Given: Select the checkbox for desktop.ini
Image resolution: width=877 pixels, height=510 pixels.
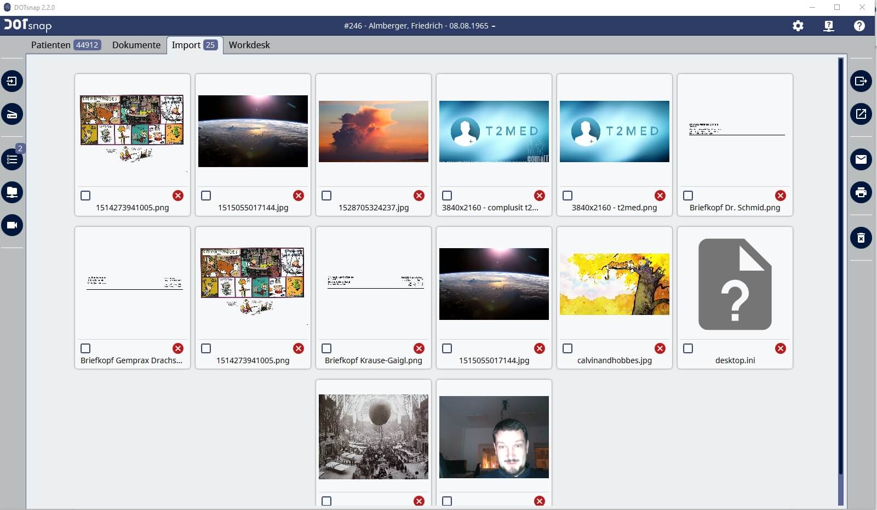Looking at the screenshot, I should coord(688,348).
